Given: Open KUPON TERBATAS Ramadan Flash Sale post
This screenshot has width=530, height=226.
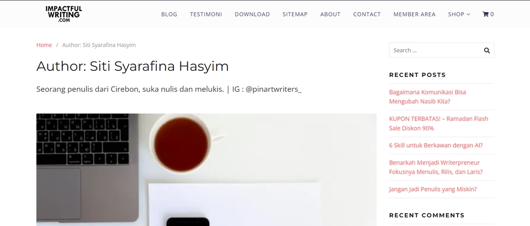Looking at the screenshot, I should pos(438,123).
